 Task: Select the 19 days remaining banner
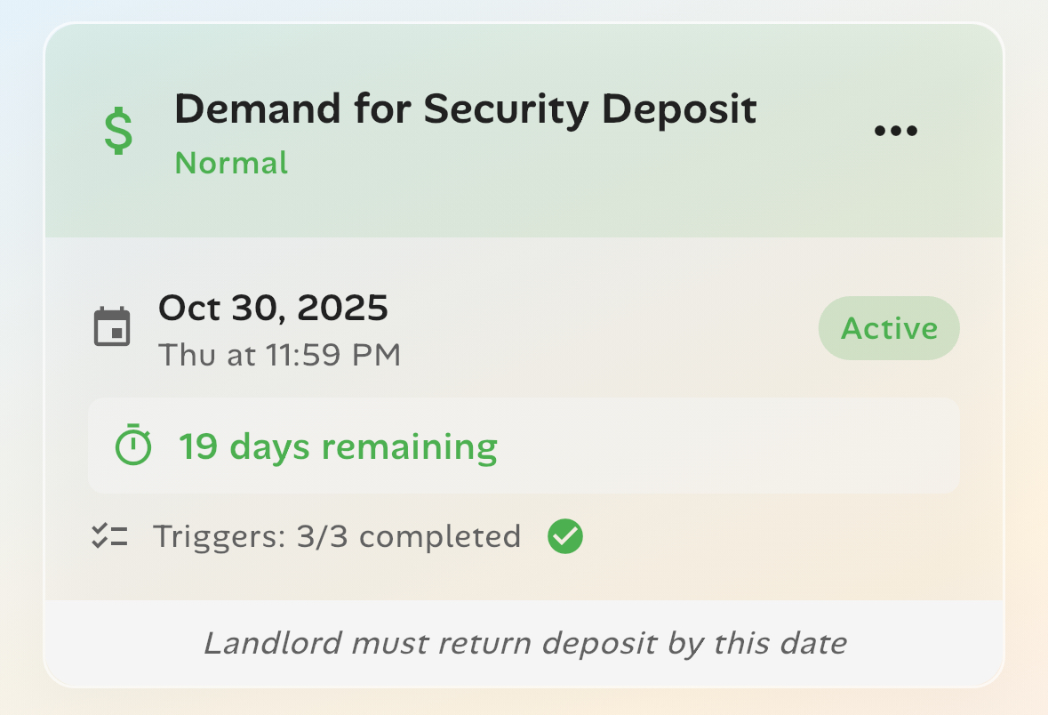[x=524, y=446]
